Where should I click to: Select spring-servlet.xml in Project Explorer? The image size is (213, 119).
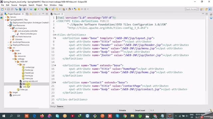[30, 81]
